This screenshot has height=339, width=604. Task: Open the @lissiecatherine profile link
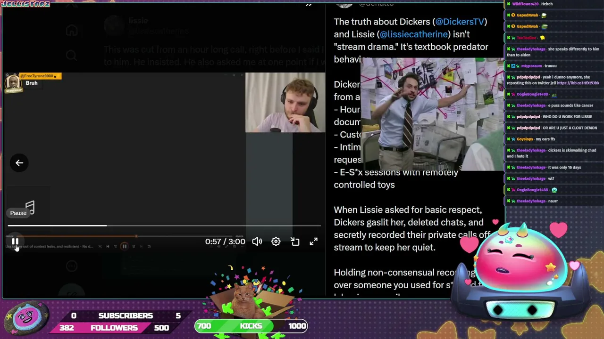(414, 34)
